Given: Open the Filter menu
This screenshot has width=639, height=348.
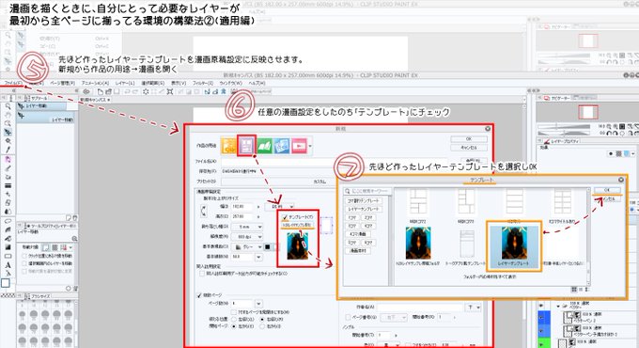Looking at the screenshot, I should [x=203, y=83].
